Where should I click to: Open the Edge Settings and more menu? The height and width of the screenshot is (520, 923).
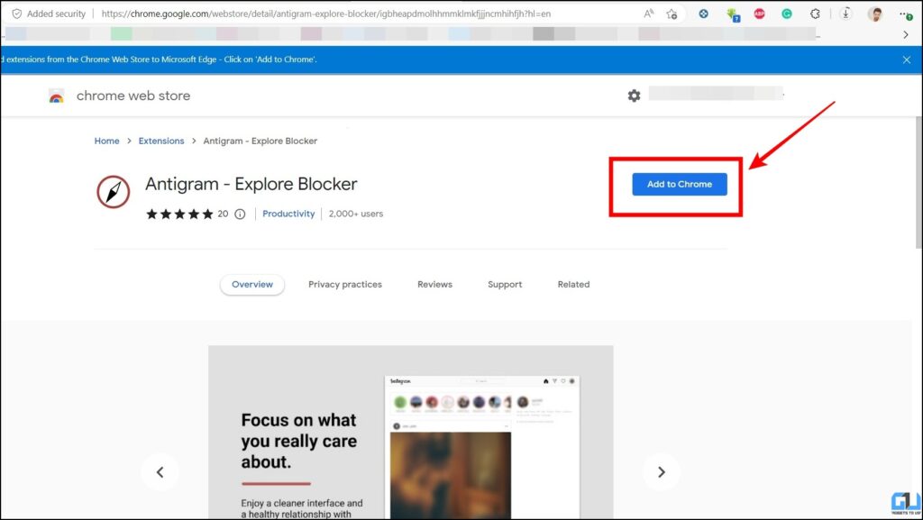click(905, 14)
